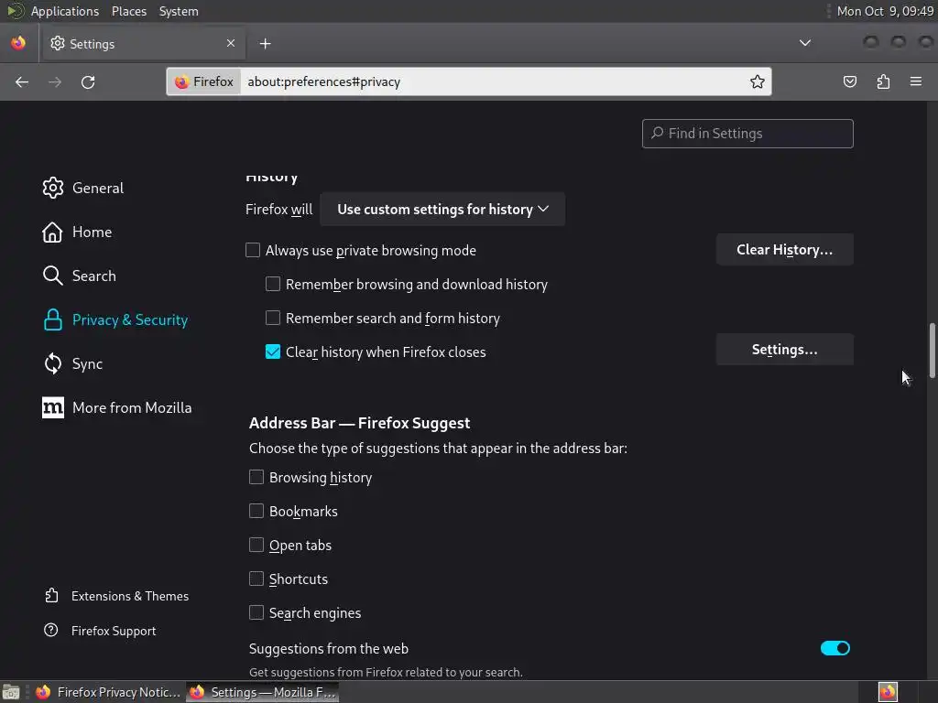
Task: Open the Places menu in top panel
Action: pyautogui.click(x=128, y=11)
